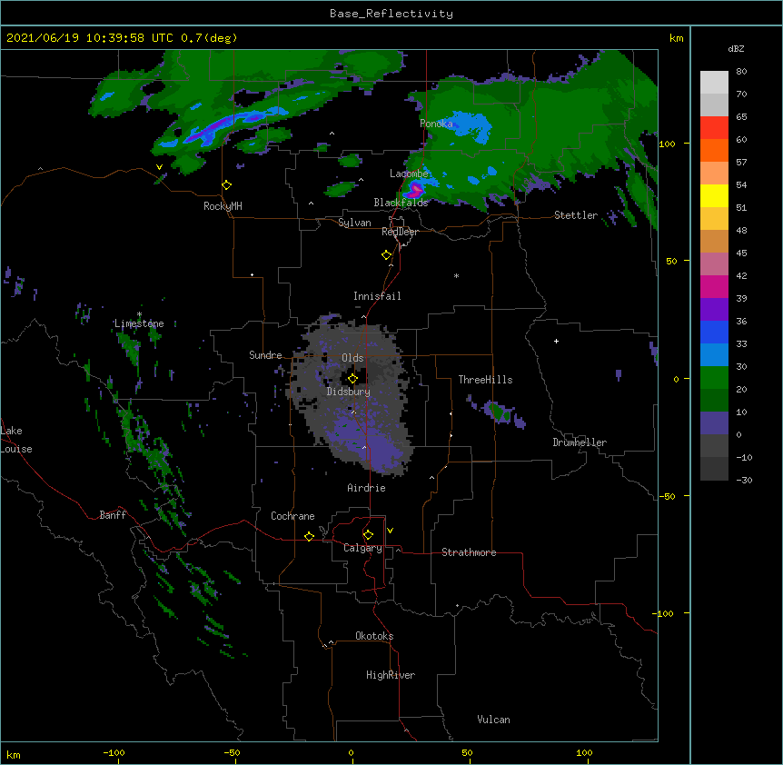Screen dimensions: 783x765
Task: Click the HighRiver city label
Action: 390,675
